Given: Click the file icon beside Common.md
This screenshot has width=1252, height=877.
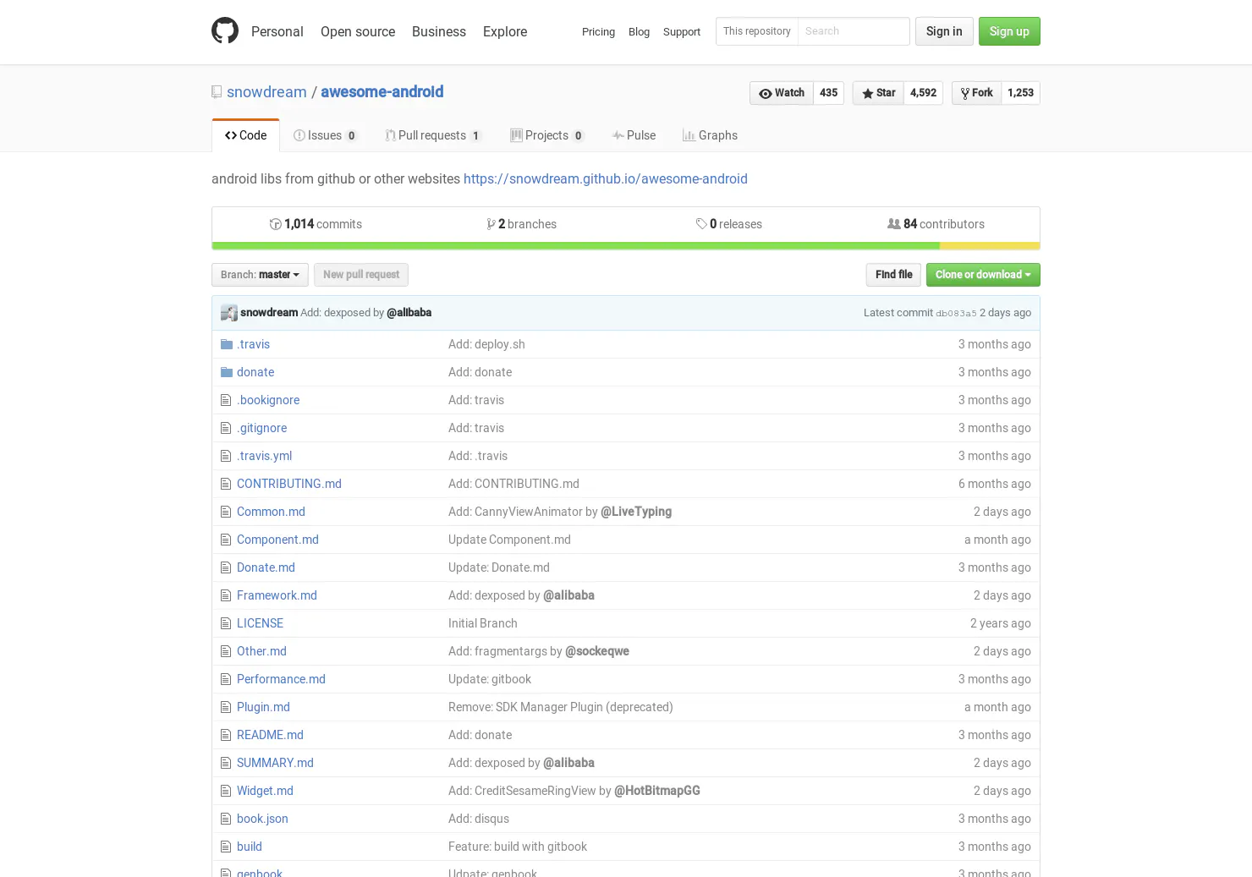Looking at the screenshot, I should (x=226, y=512).
